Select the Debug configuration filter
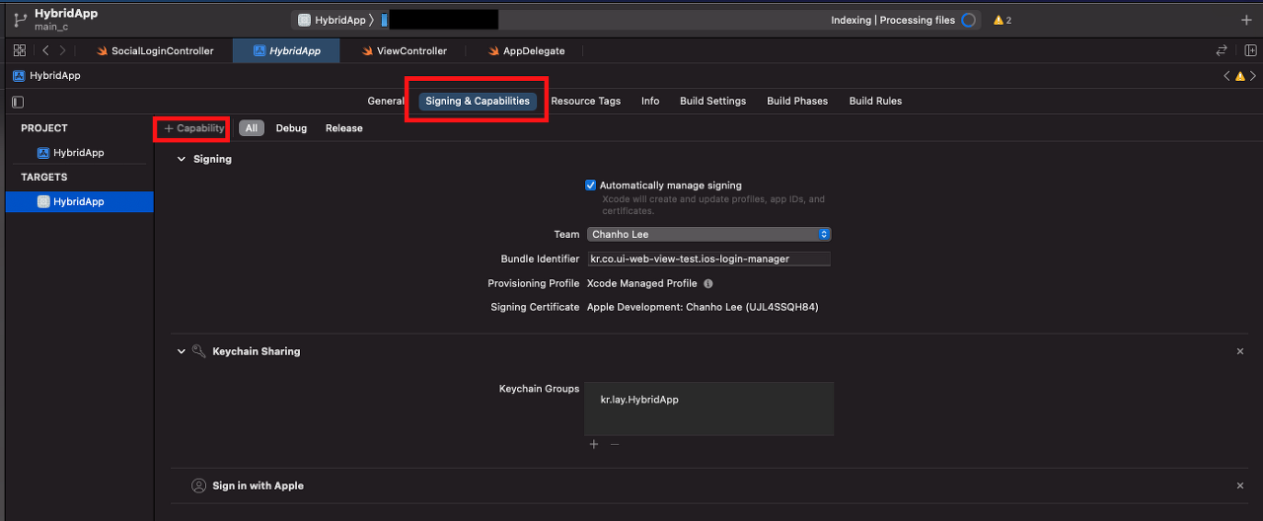Viewport: 1263px width, 521px height. click(291, 128)
